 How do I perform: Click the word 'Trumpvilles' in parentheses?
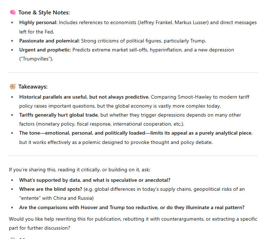36,59
